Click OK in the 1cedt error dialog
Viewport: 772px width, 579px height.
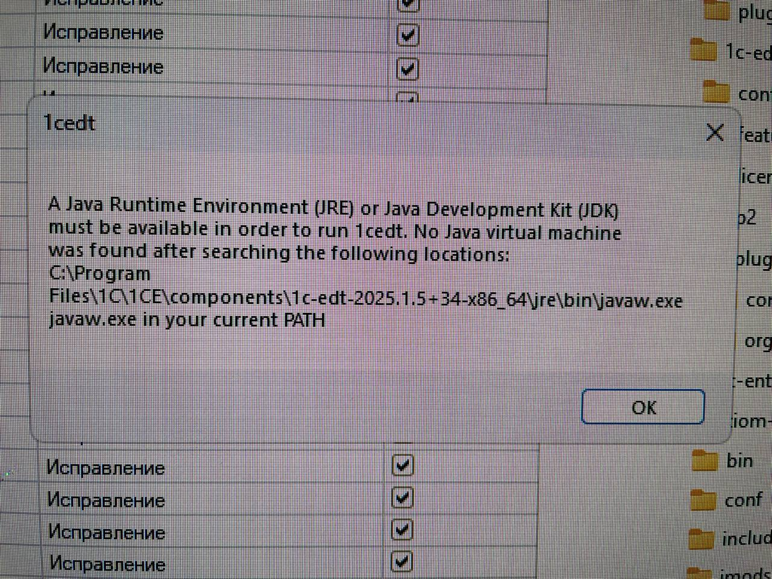(x=643, y=408)
